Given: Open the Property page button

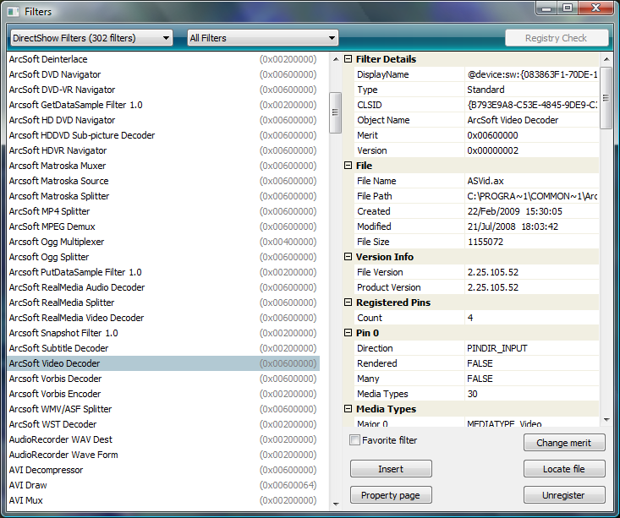Looking at the screenshot, I should [391, 495].
